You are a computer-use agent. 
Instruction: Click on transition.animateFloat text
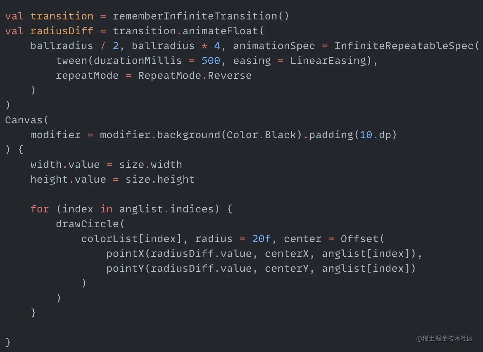coord(185,31)
